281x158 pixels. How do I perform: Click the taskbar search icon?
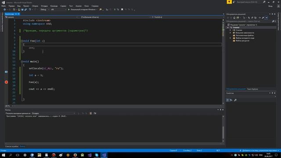11,155
